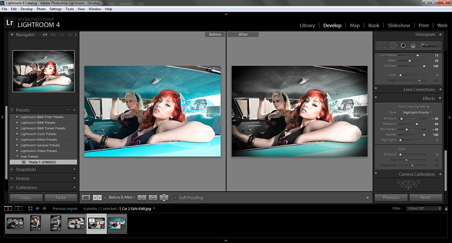Image resolution: width=452 pixels, height=243 pixels.
Task: Hide left panel using side arrow
Action: 2,117
